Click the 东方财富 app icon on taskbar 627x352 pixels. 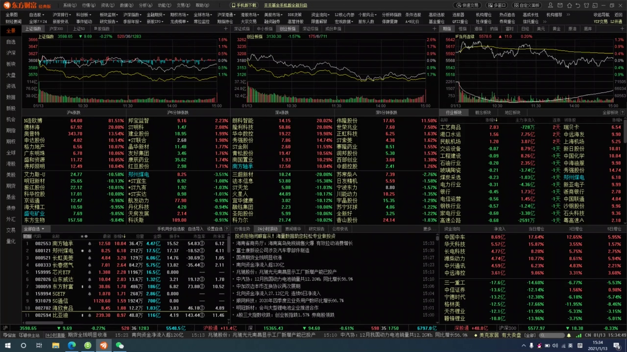click(x=103, y=345)
